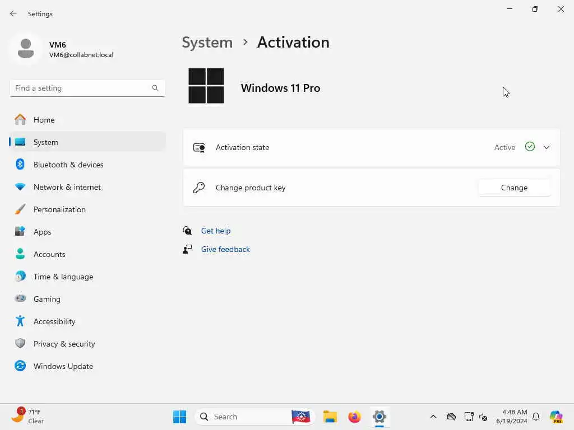
Task: Select System in the sidebar
Action: tap(87, 142)
